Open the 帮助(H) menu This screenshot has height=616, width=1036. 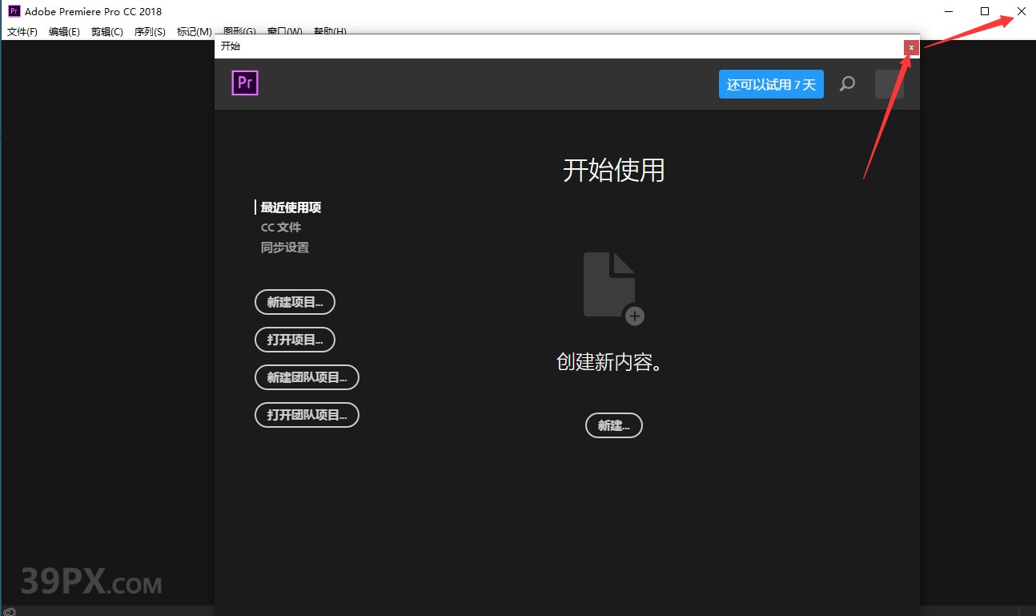click(329, 31)
